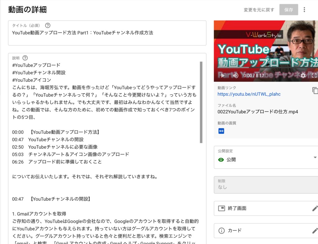Viewport: 318px width, 244px height.
Task: Mute the video preview volume
Action: 235,75
